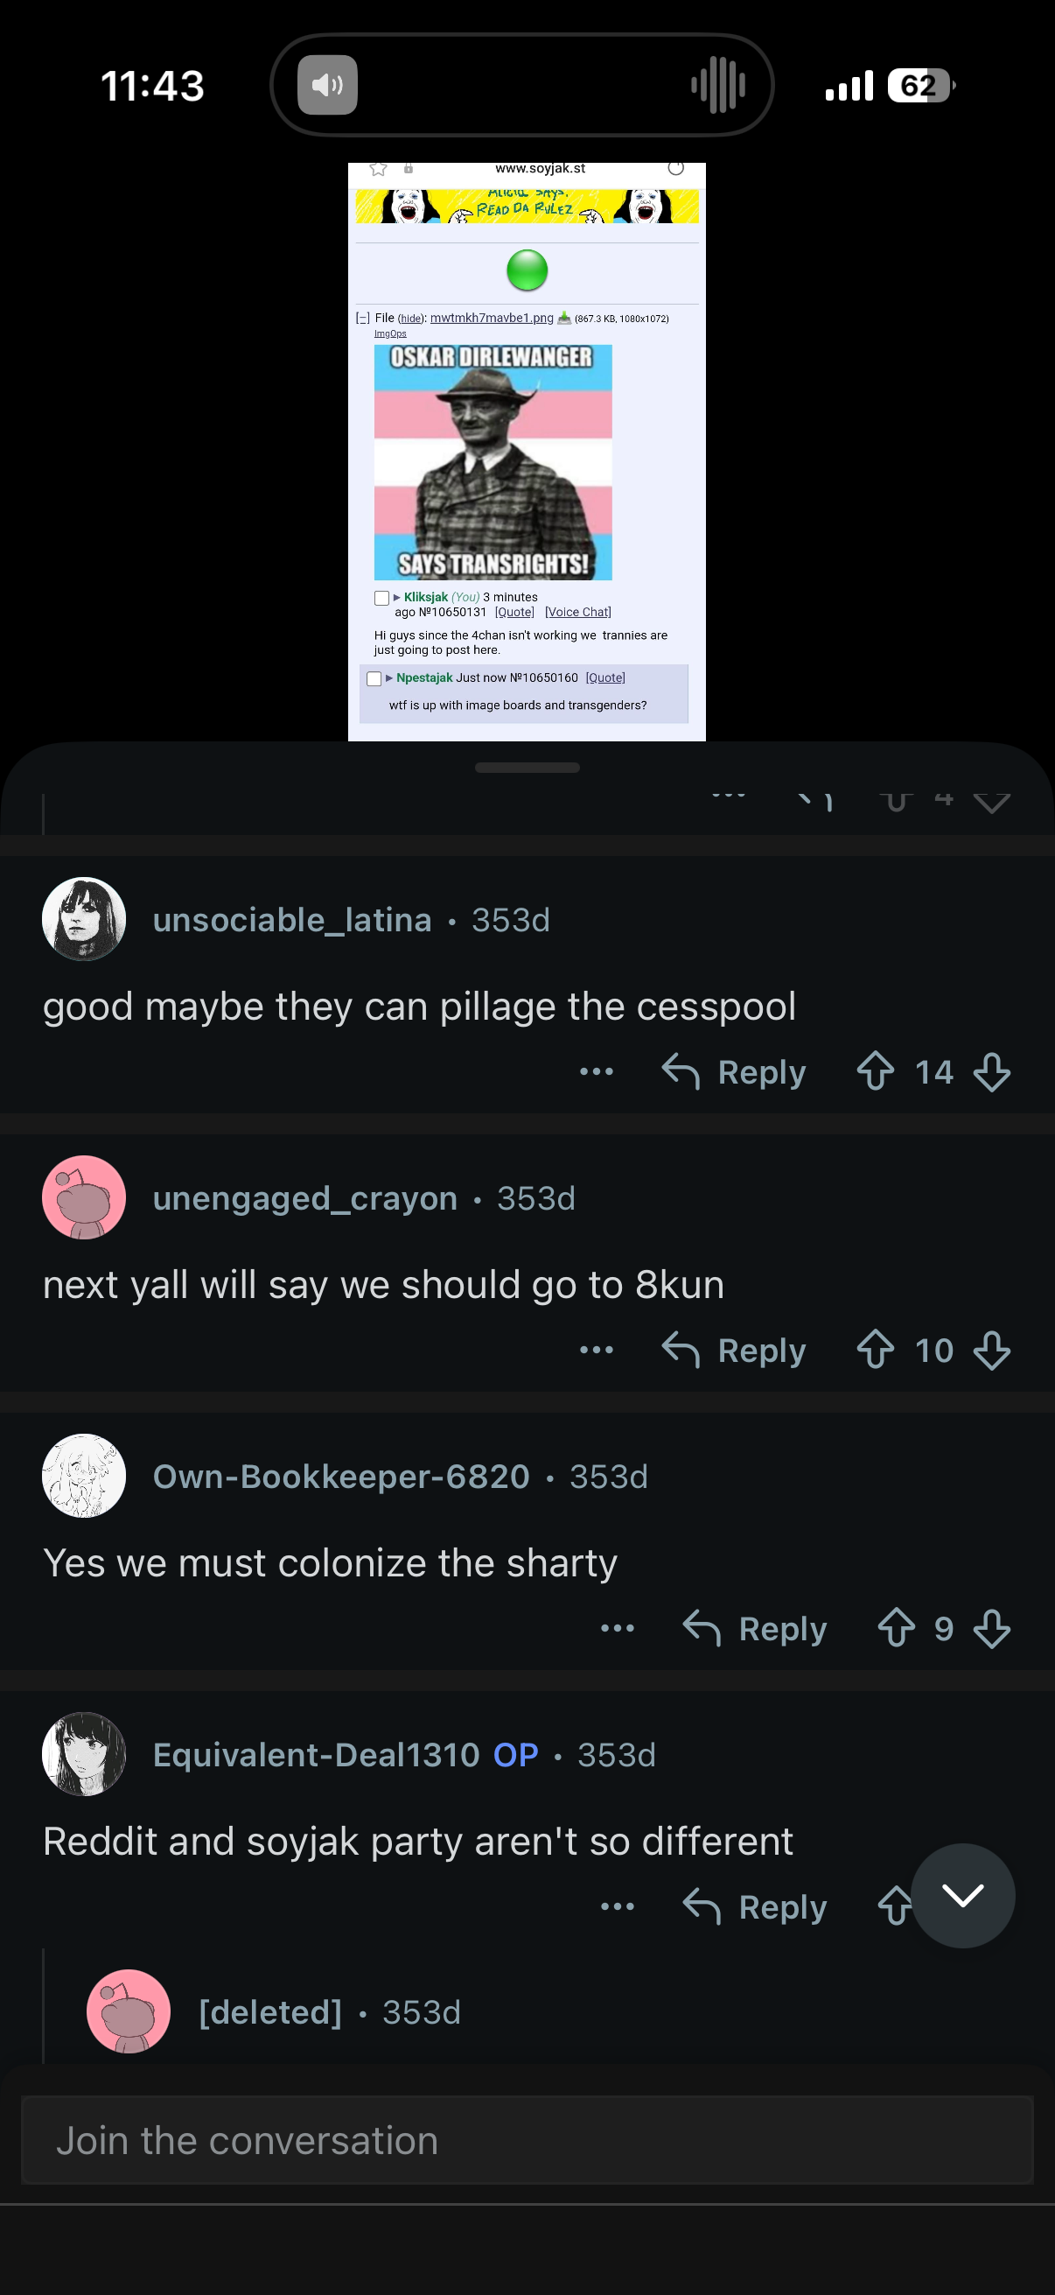This screenshot has width=1055, height=2295.
Task: Open Own-Bookkeeper-6820's username link
Action: (341, 1477)
